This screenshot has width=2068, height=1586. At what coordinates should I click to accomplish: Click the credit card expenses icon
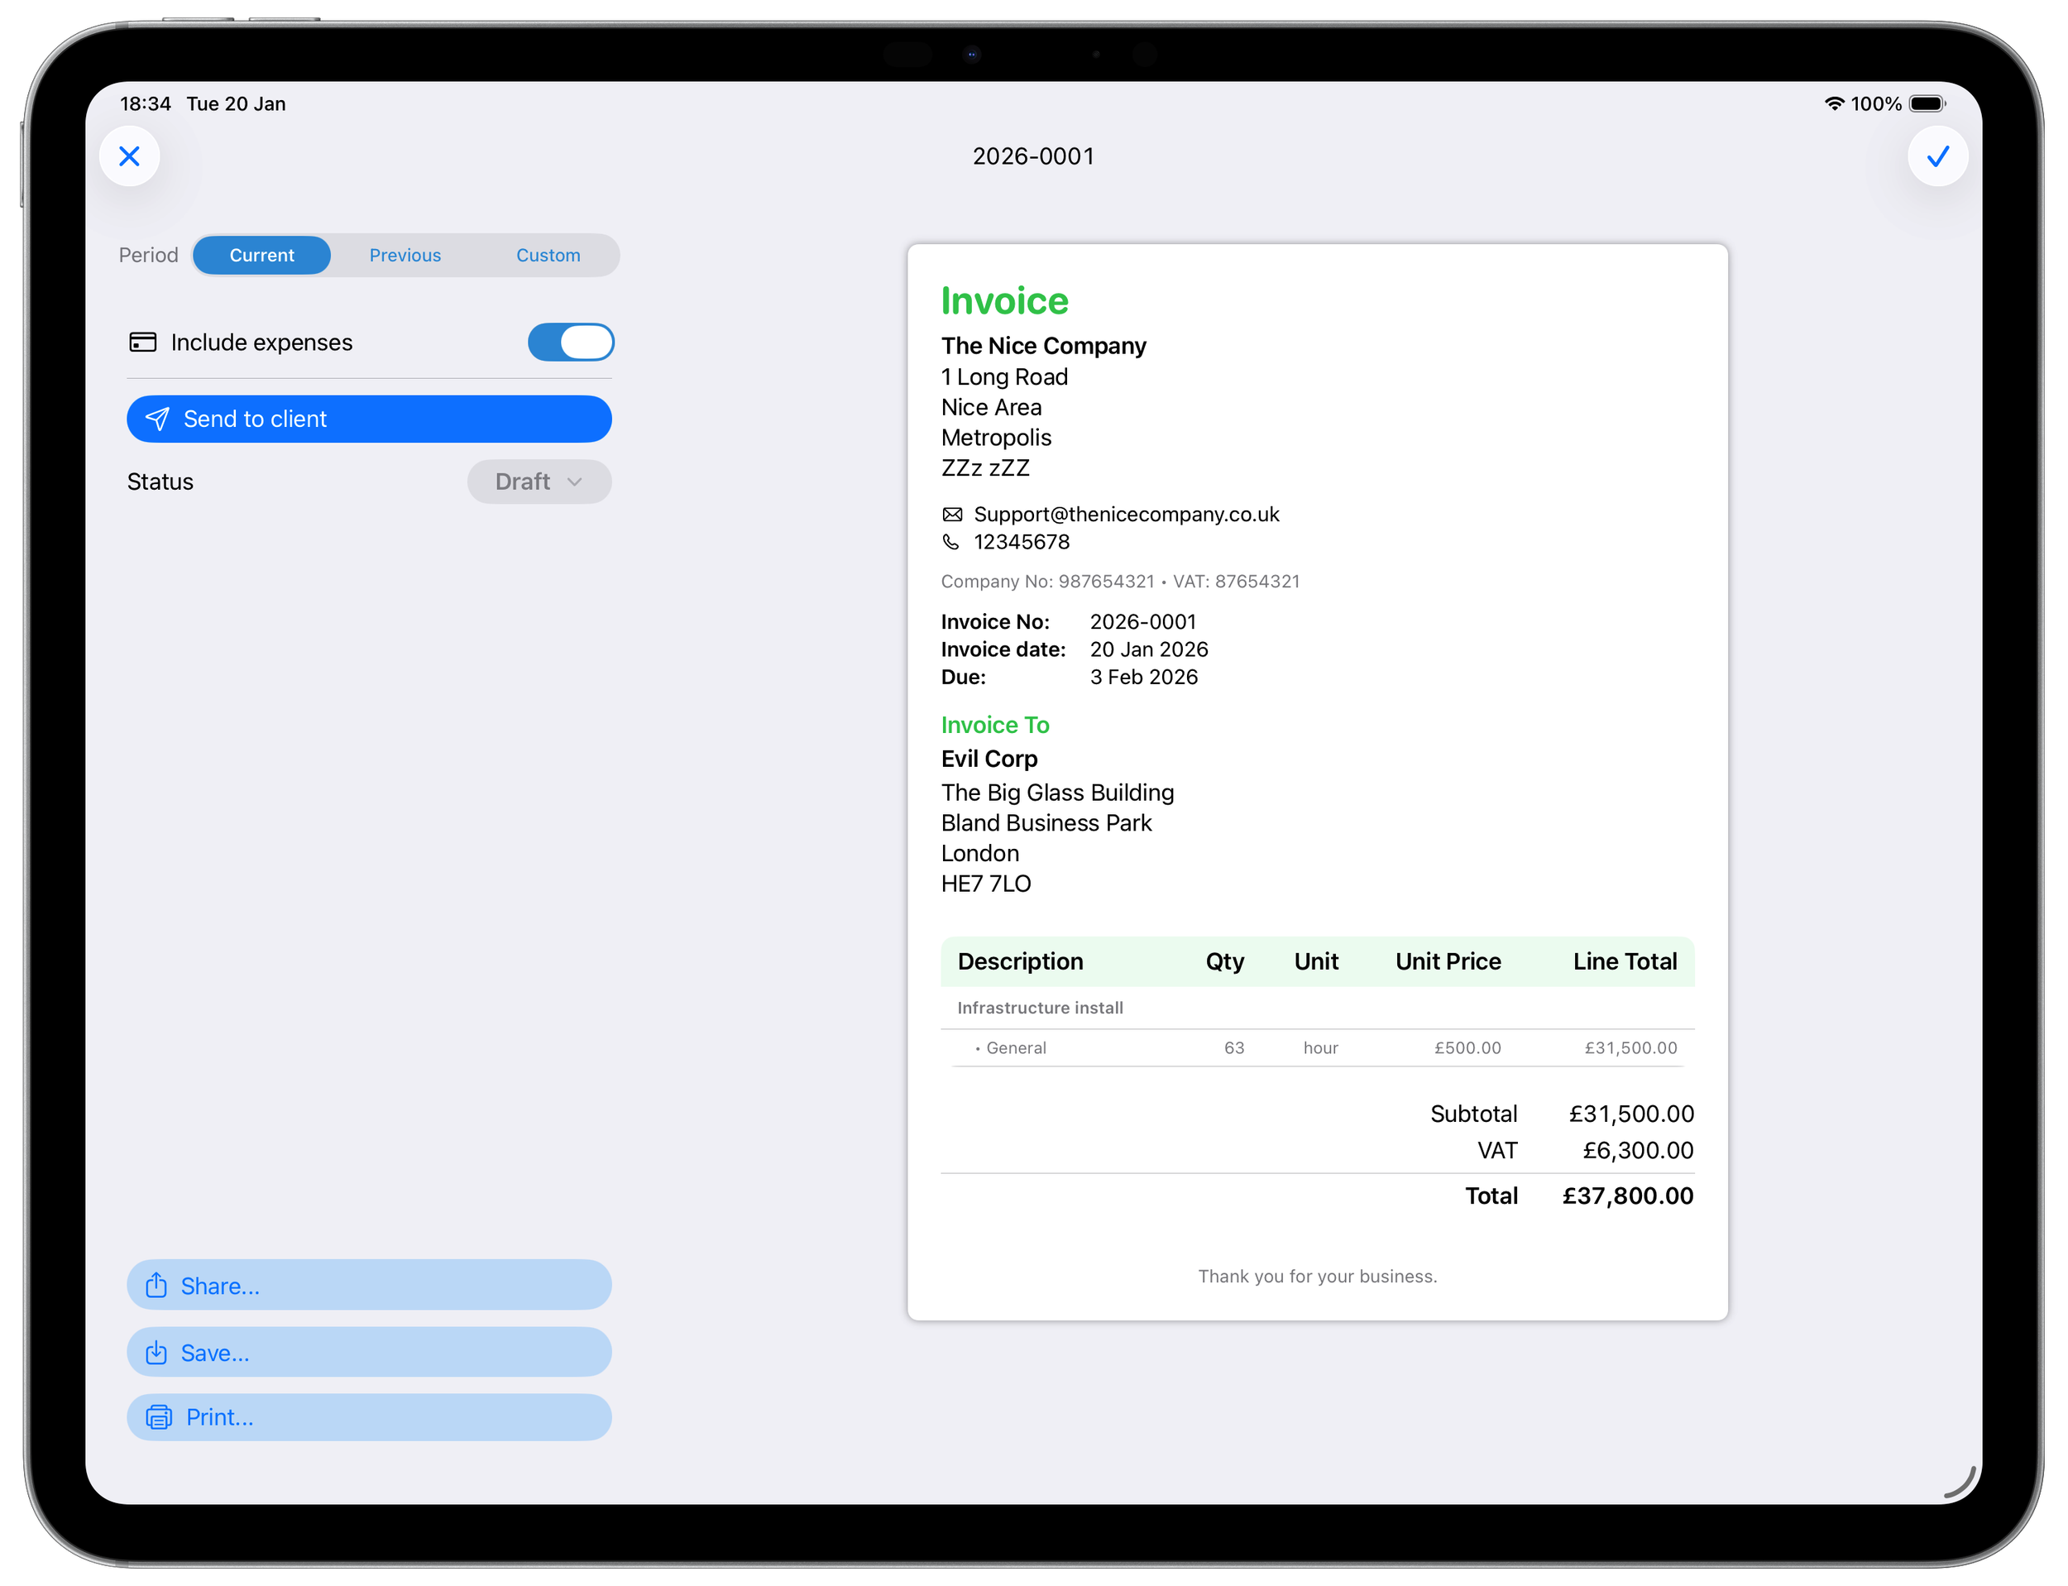(142, 342)
